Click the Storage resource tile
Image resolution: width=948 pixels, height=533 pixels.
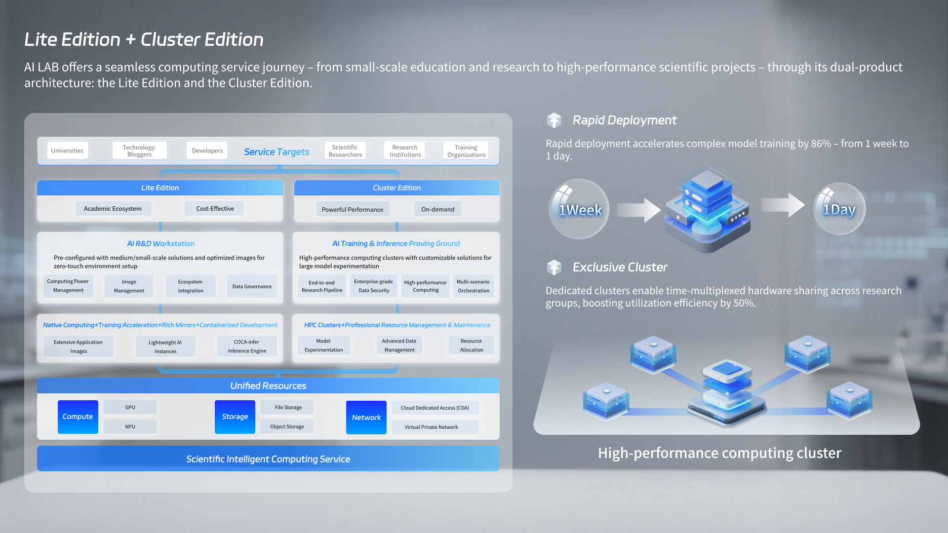click(x=235, y=417)
